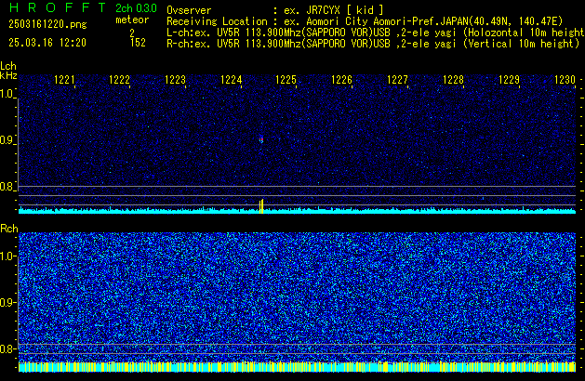Viewport: 585px width, 381px height.
Task: Select the 1223 time marker
Action: (175, 80)
